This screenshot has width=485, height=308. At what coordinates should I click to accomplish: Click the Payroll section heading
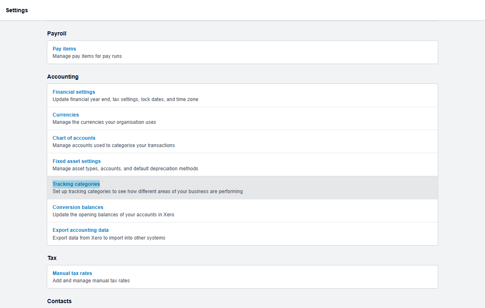tap(57, 34)
